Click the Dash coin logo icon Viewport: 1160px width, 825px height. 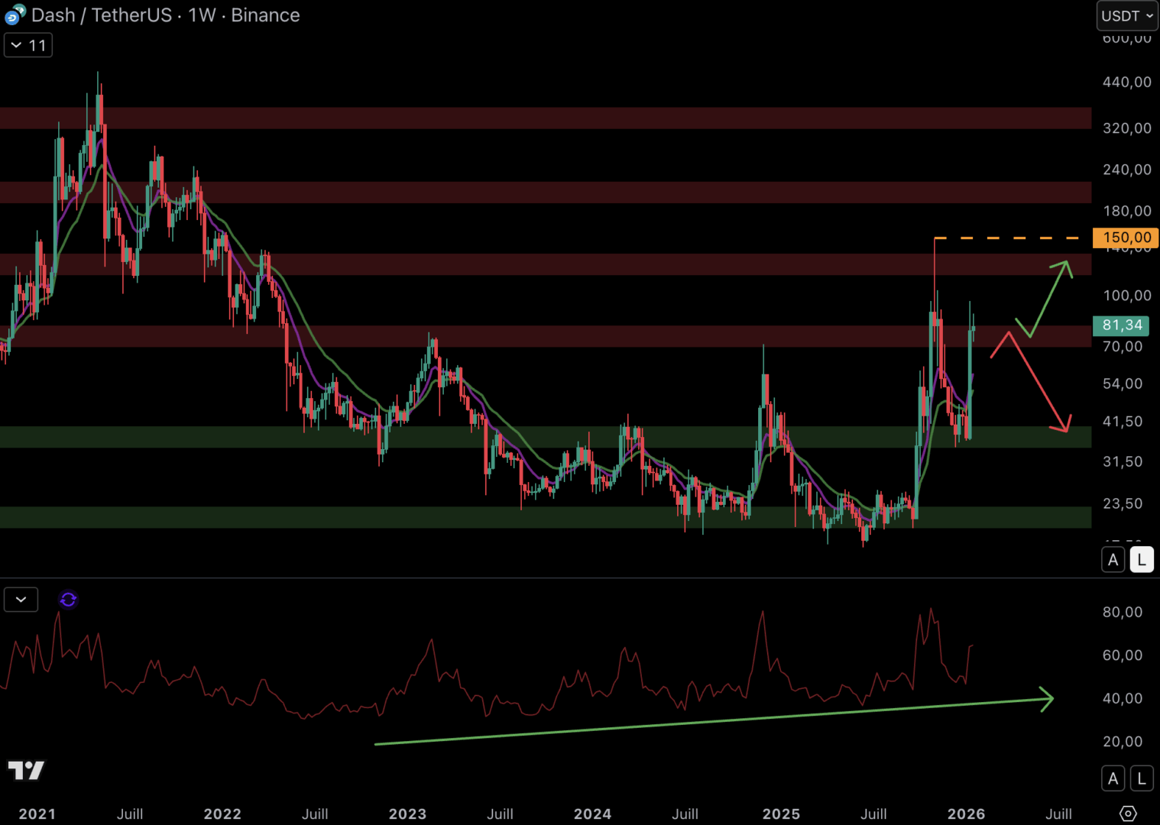(15, 15)
